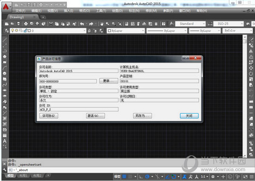The width and height of the screenshot is (255, 181).
Task: Select the Move modify tool
Action: 251,68
